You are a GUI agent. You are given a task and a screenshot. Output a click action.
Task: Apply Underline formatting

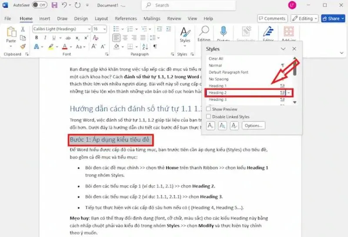click(x=54, y=38)
